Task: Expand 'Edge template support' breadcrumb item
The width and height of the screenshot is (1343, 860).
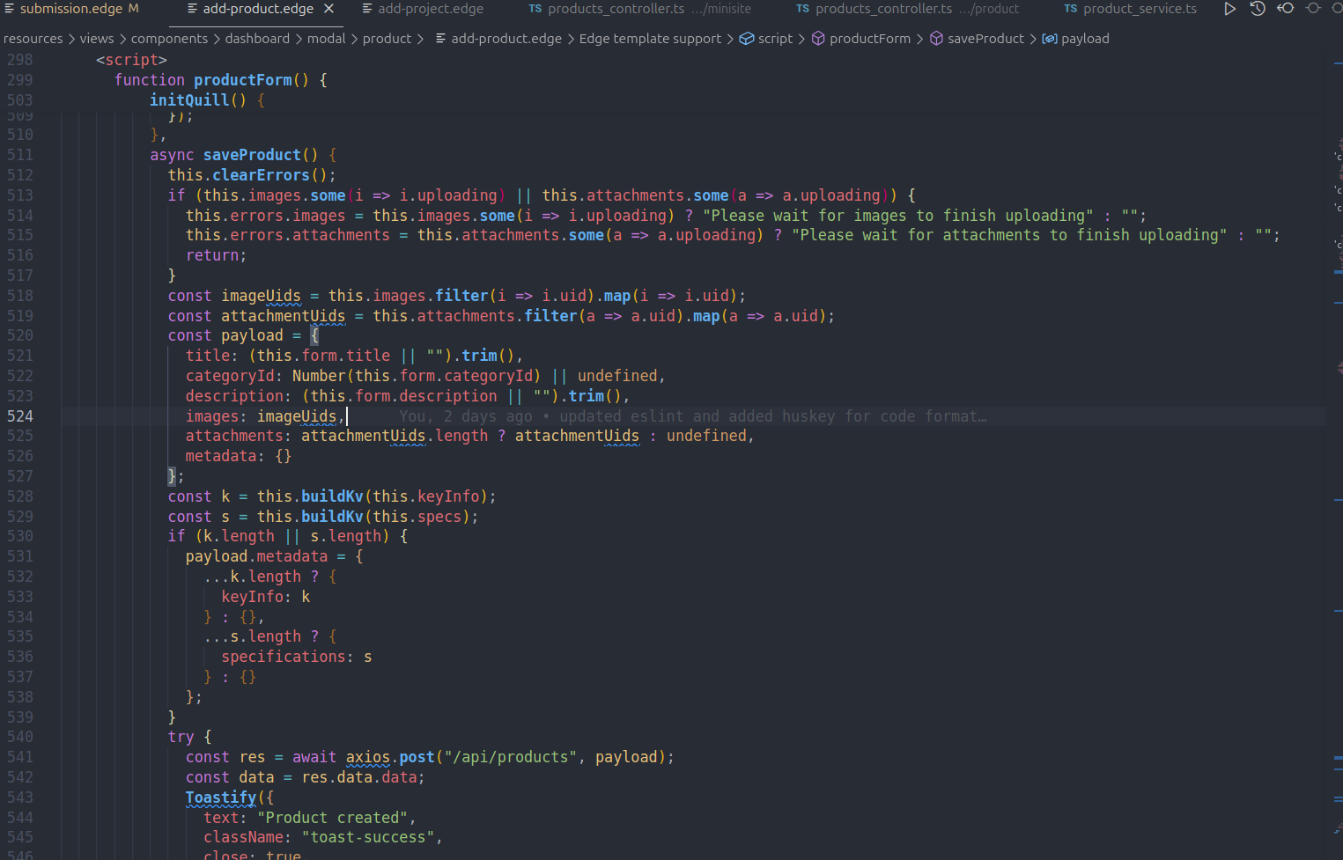Action: [x=650, y=39]
